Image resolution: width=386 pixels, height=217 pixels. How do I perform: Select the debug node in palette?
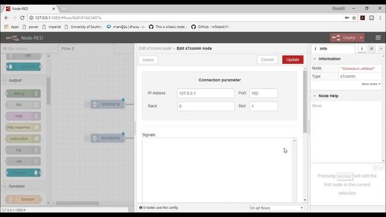pyautogui.click(x=24, y=93)
